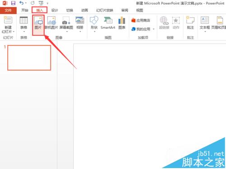Switch to the 设计 (Design) tab
This screenshot has height=169, width=226.
tap(55, 10)
